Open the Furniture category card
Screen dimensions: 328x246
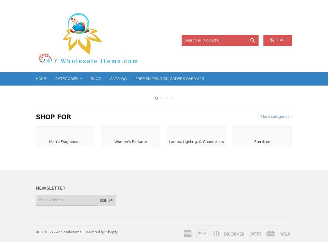tap(262, 137)
